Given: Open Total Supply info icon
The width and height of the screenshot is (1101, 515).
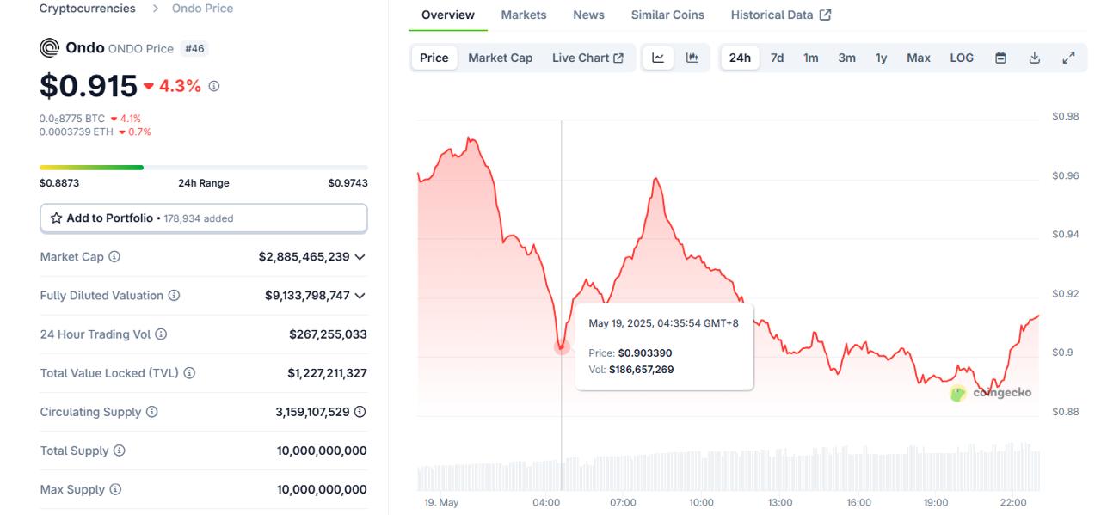Looking at the screenshot, I should coord(120,450).
